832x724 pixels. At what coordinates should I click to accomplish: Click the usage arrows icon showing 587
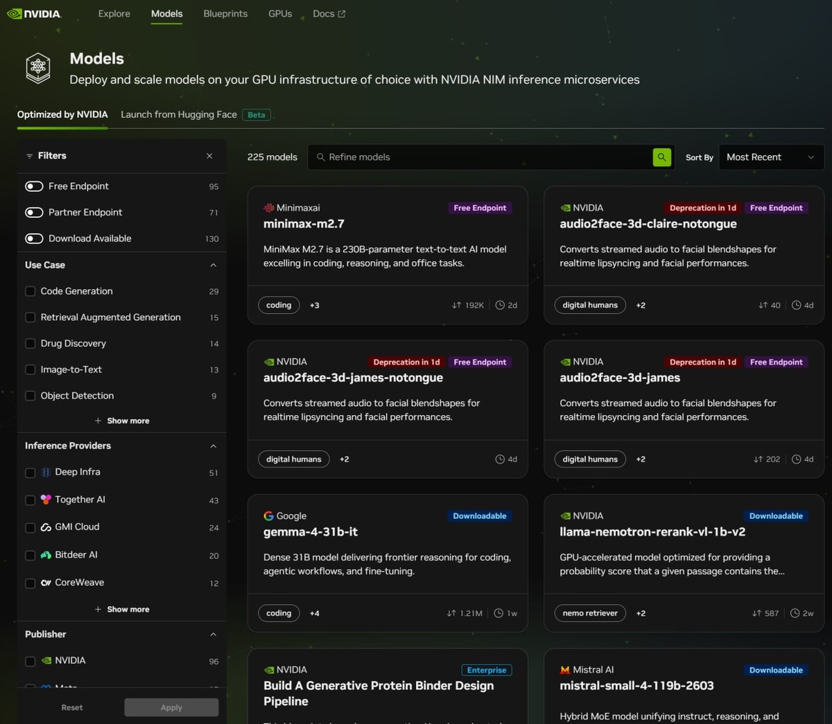(756, 613)
